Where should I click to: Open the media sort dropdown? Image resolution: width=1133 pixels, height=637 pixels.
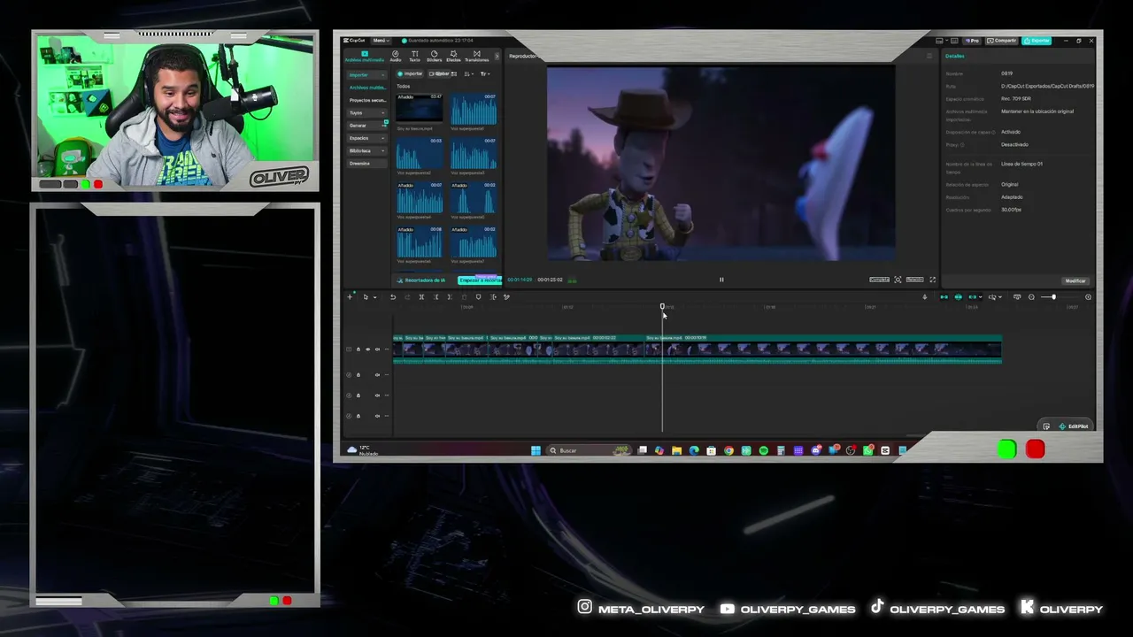pos(469,73)
